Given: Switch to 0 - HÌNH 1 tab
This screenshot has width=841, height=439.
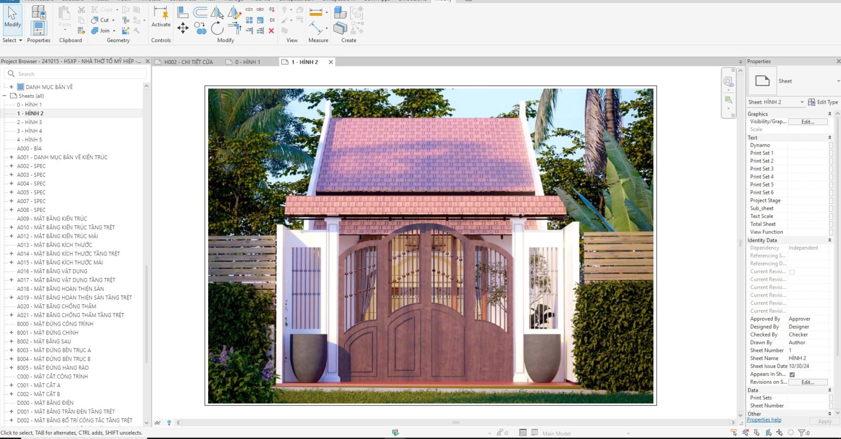Looking at the screenshot, I should click(x=248, y=62).
